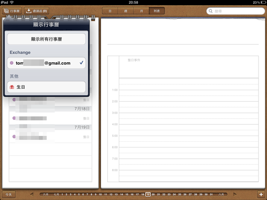Click the 8:00 time slot label

[x=115, y=170]
